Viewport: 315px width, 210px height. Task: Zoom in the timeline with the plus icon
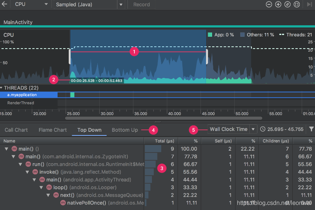point(278,4)
